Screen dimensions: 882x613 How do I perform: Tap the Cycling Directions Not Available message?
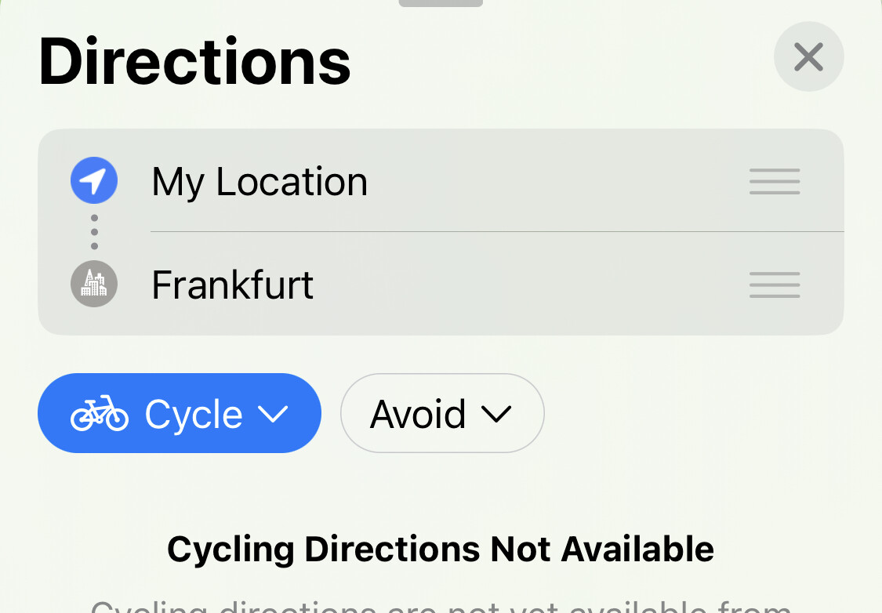[x=441, y=550]
